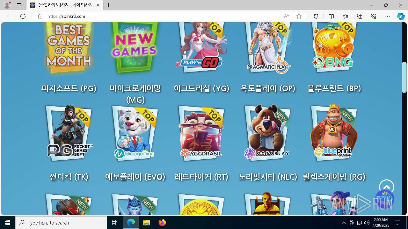Open Microsoft Edge from the taskbar
This screenshot has width=408, height=229.
[x=131, y=223]
